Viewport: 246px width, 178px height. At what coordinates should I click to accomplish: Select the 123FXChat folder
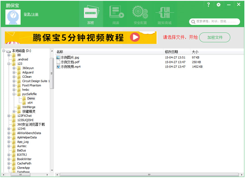tap(24, 116)
